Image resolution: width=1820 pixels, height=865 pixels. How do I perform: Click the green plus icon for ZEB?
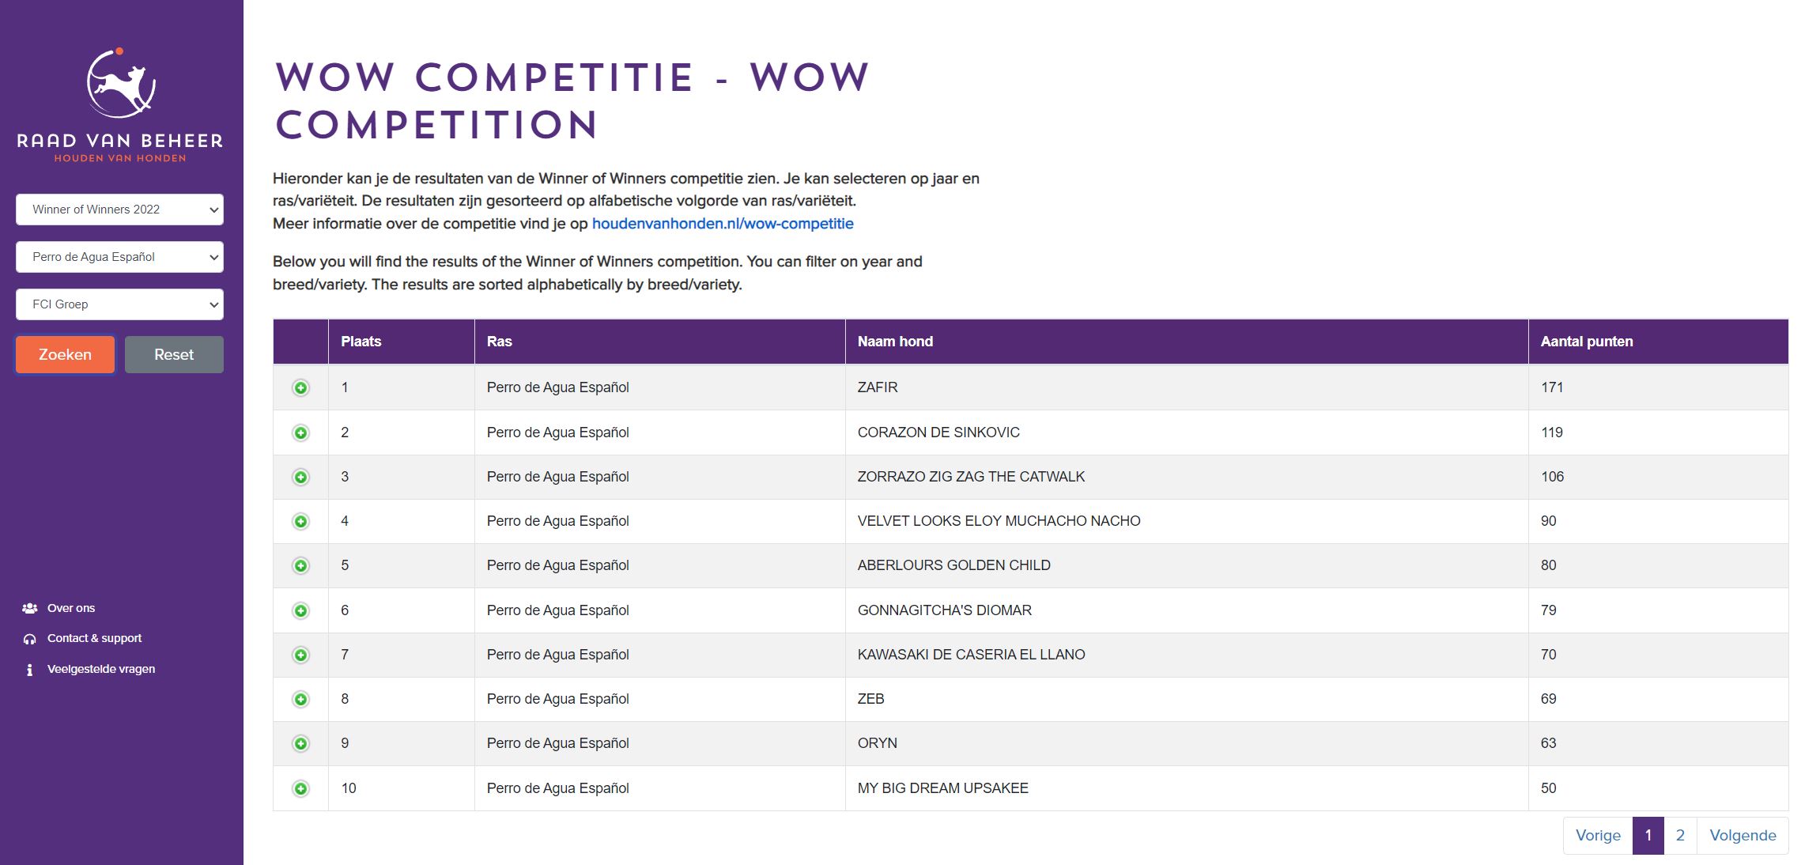tap(300, 699)
